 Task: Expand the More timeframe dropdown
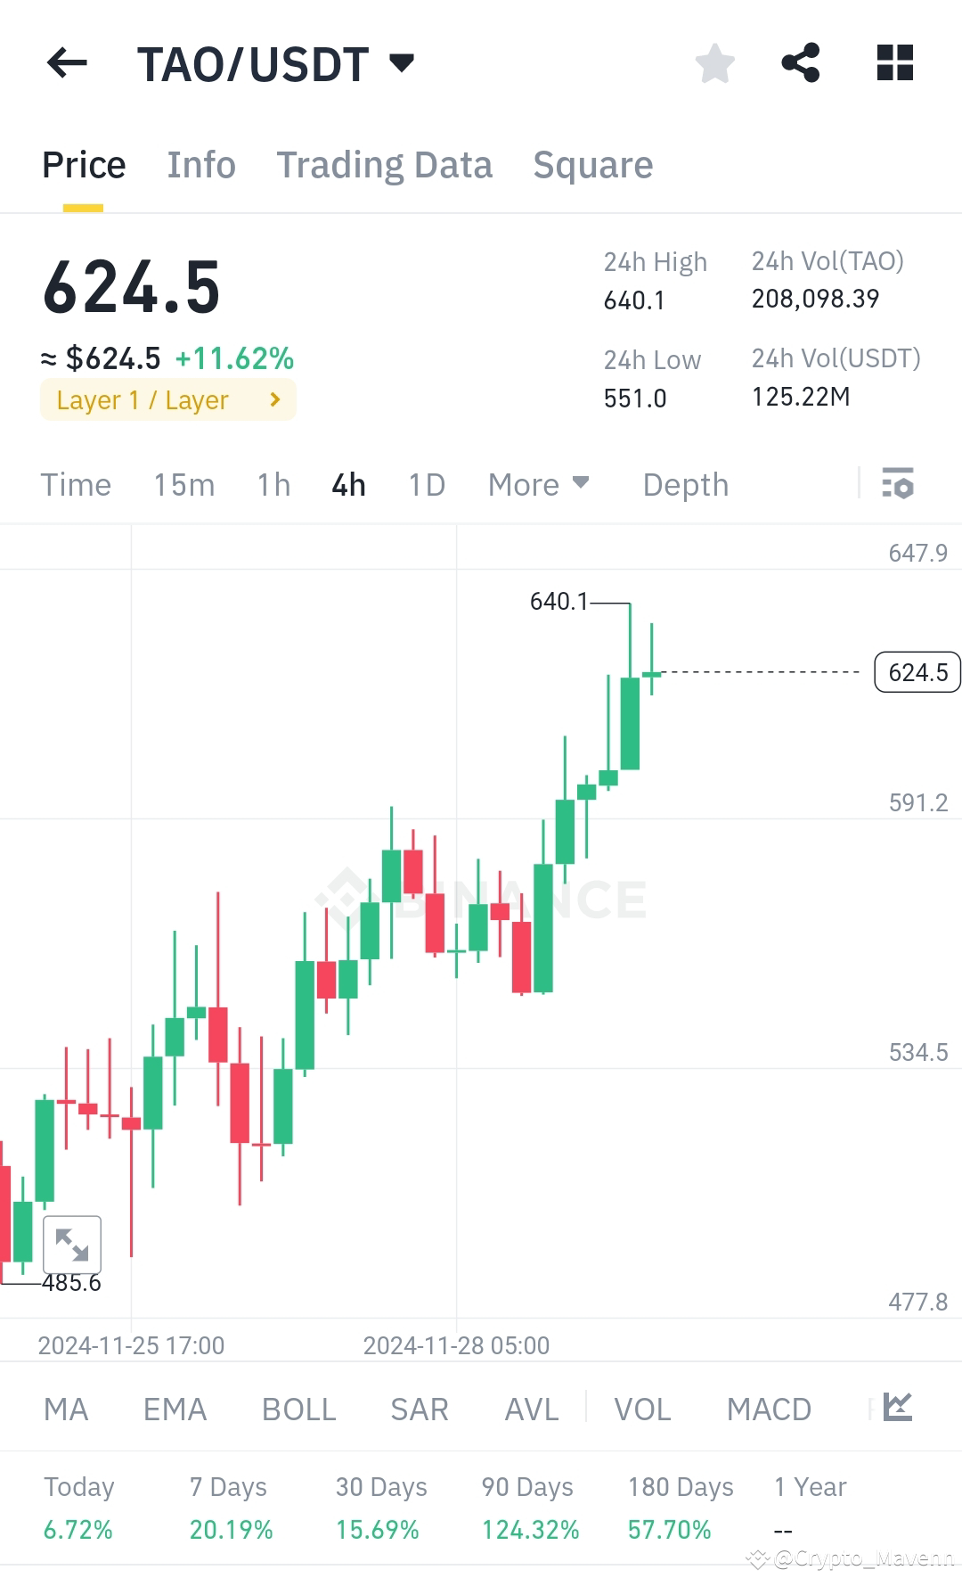[539, 484]
